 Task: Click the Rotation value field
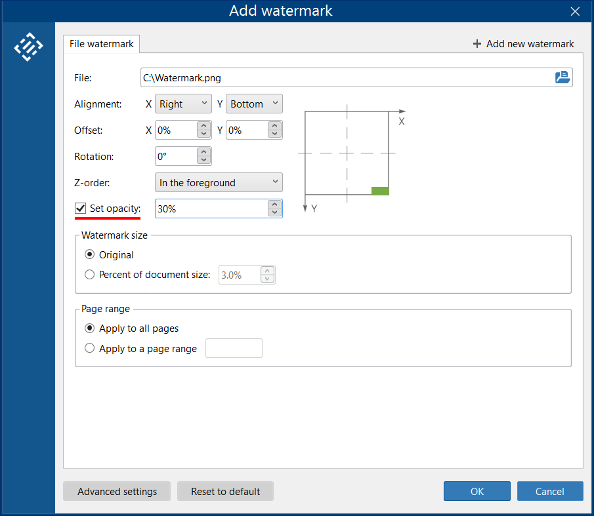click(x=176, y=156)
